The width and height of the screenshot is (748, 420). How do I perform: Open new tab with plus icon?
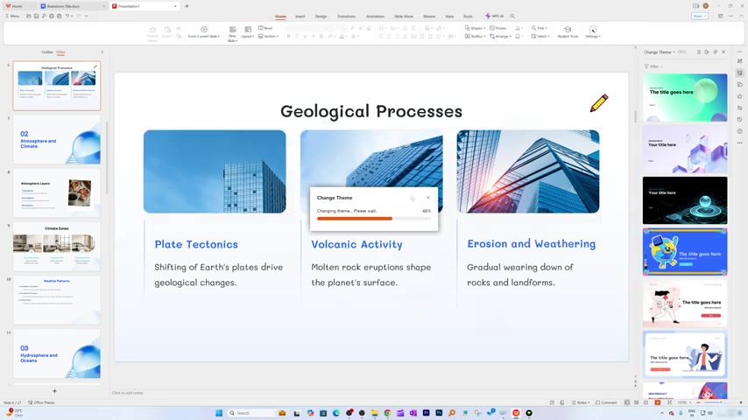(187, 6)
